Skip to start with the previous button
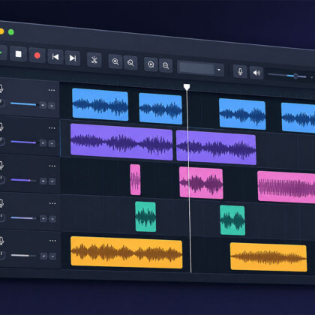The image size is (315, 315). (x=55, y=57)
